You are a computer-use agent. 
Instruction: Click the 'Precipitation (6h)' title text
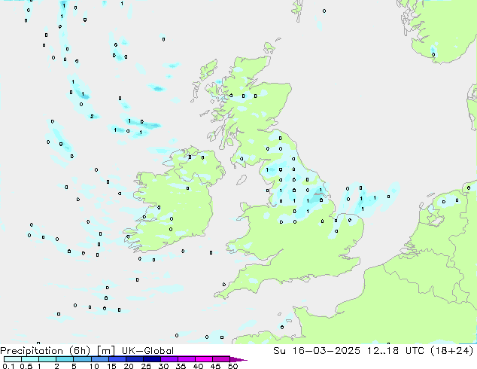45,351
